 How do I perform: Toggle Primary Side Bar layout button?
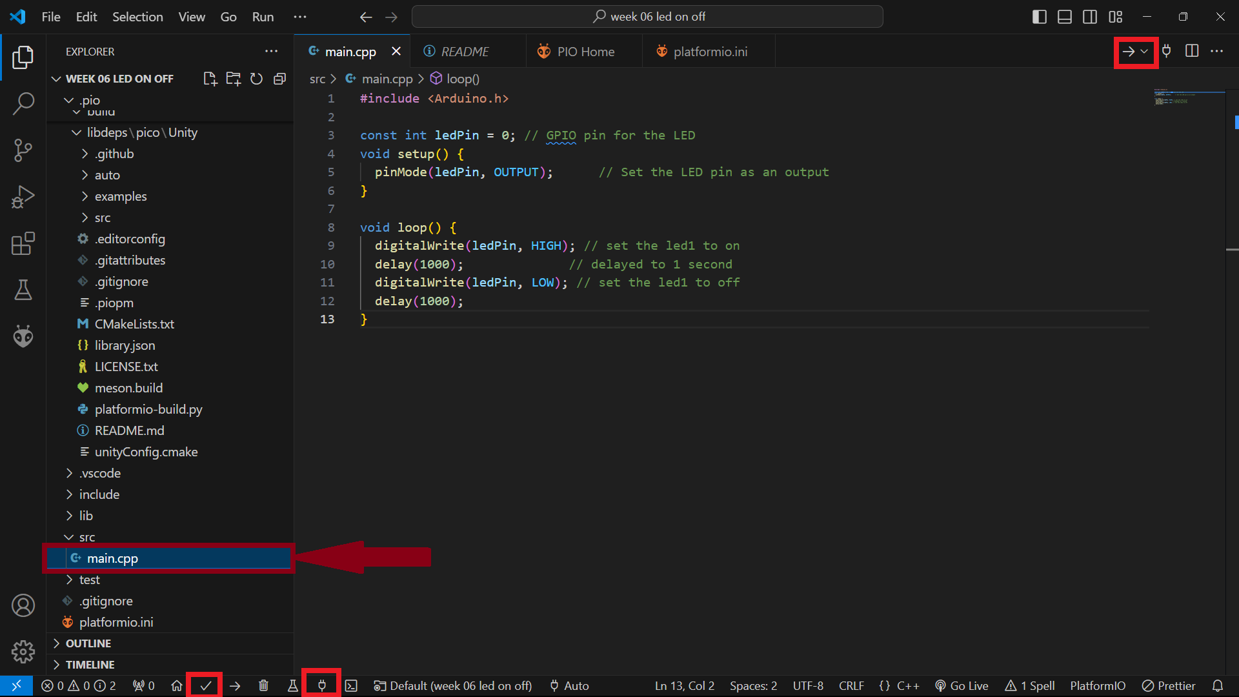pos(1039,17)
